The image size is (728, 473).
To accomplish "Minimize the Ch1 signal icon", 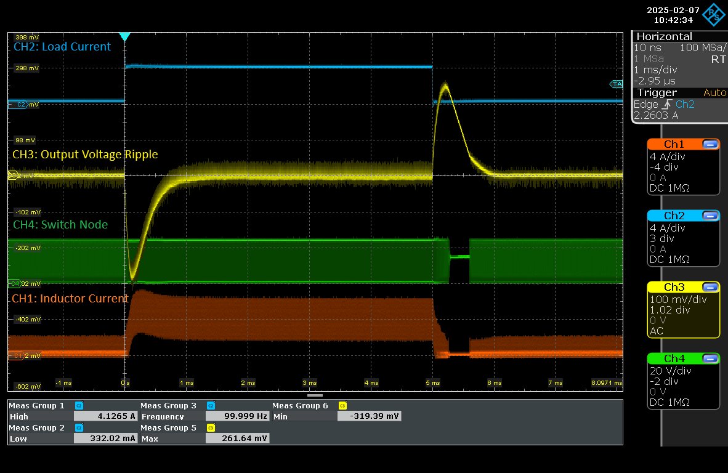I will 710,144.
